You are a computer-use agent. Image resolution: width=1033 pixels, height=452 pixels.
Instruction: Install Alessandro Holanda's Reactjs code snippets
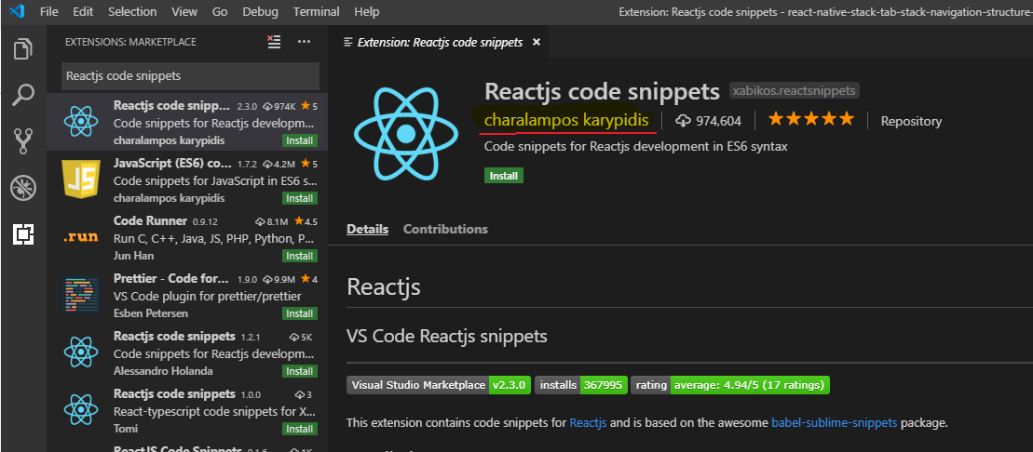tap(300, 371)
